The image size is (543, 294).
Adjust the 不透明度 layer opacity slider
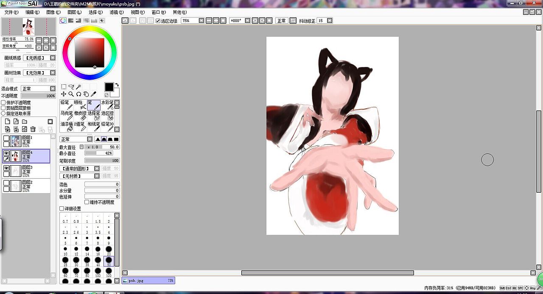point(38,96)
